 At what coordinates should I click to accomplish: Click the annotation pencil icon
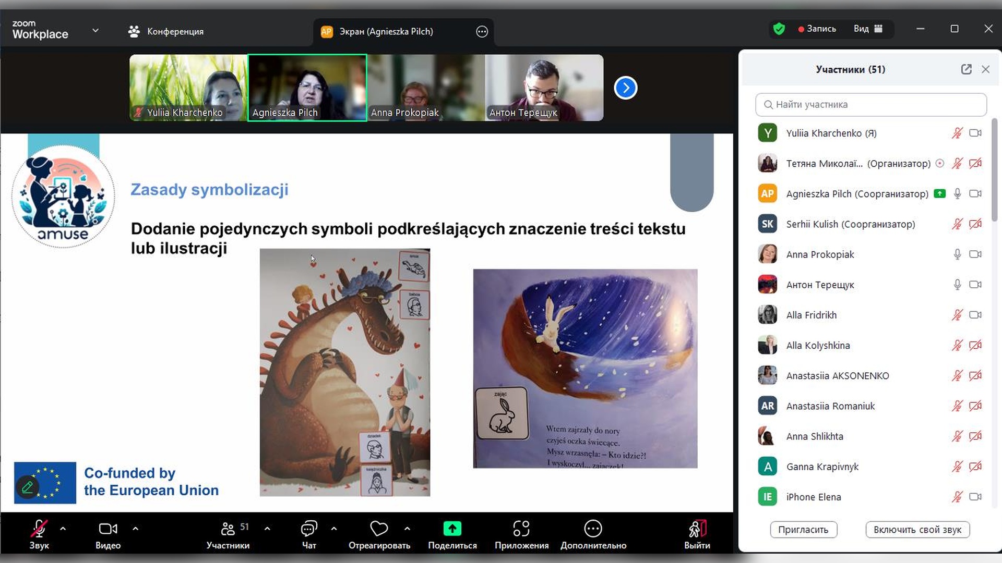[28, 487]
